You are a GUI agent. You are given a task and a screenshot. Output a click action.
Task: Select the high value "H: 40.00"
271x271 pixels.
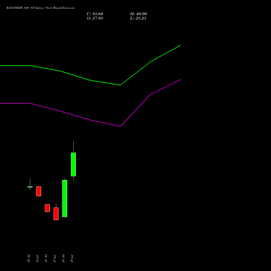[139, 14]
